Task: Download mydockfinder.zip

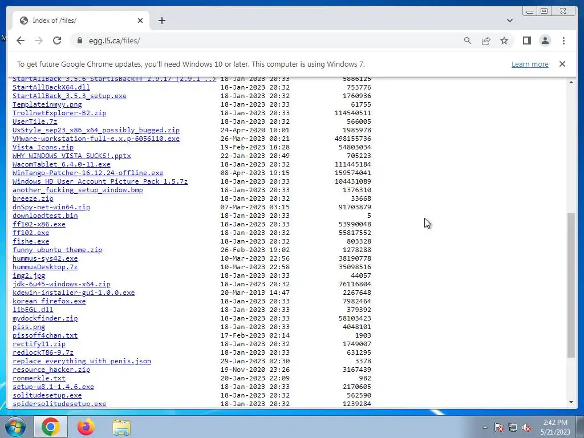Action: 45,318
